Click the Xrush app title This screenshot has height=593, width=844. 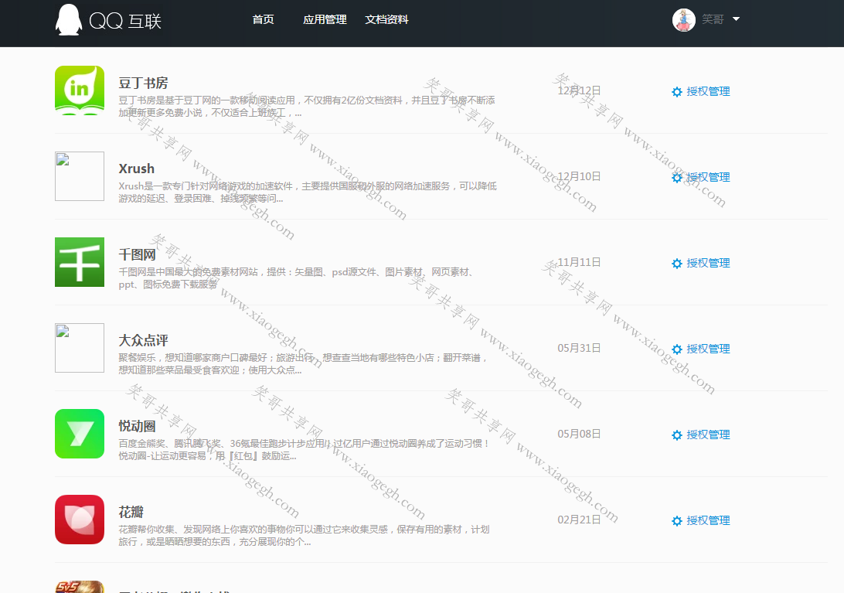pyautogui.click(x=136, y=169)
